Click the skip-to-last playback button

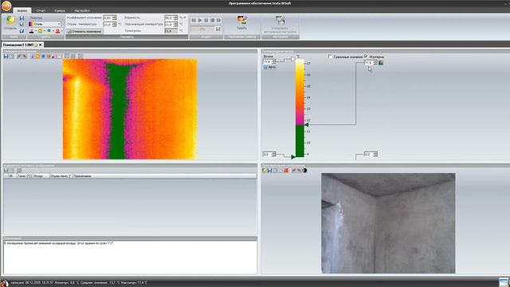pyautogui.click(x=218, y=20)
